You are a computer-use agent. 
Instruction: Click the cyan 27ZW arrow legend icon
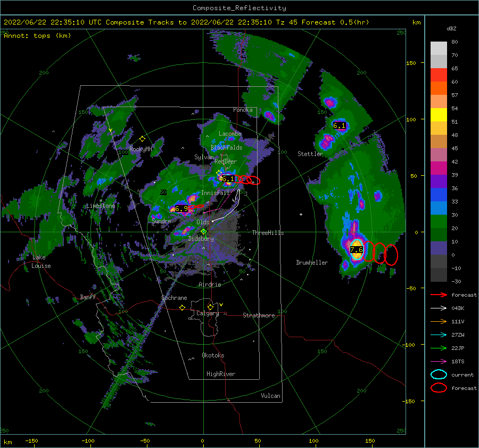click(439, 335)
